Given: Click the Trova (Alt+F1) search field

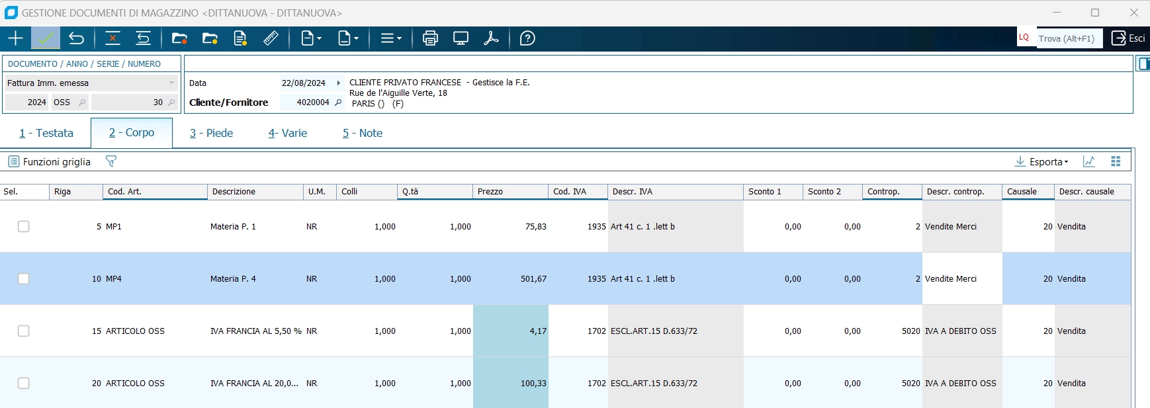Looking at the screenshot, I should (x=1067, y=38).
